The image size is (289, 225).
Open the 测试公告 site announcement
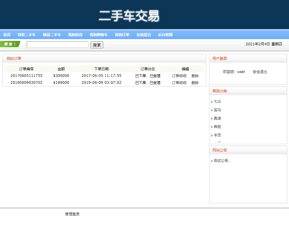click(x=221, y=160)
